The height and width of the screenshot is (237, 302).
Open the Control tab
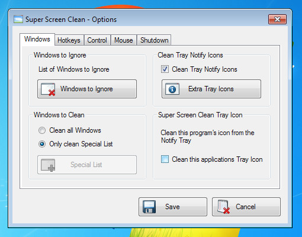97,40
